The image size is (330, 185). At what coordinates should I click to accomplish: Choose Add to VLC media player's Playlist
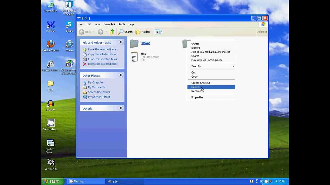[x=211, y=52]
